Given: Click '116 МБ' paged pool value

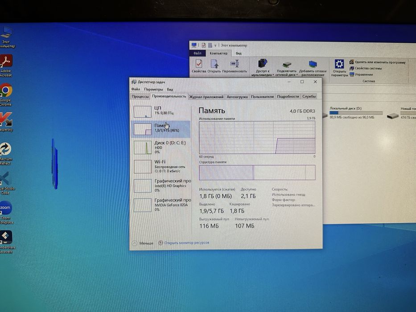Looking at the screenshot, I should coord(209,226).
